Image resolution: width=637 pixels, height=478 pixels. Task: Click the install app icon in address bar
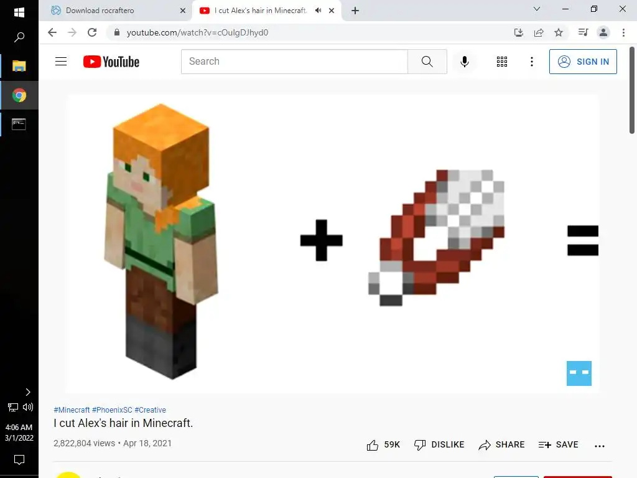(x=518, y=32)
